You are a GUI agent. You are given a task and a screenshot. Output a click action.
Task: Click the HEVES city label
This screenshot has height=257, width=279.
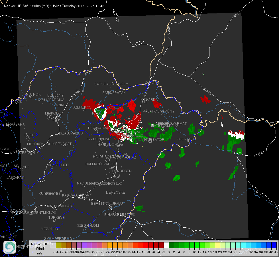(x=24, y=167)
